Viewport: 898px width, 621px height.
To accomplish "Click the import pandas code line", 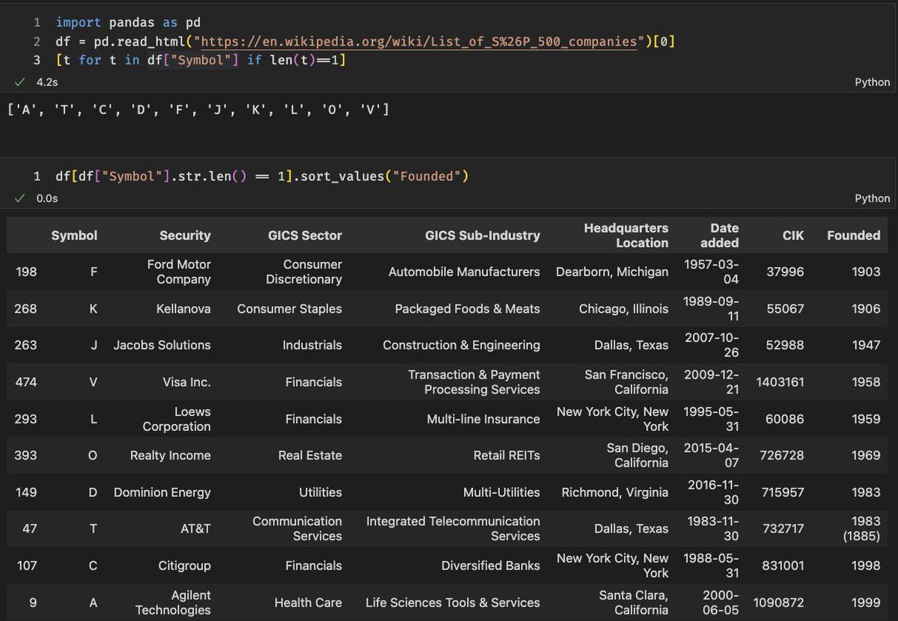I will [x=128, y=22].
